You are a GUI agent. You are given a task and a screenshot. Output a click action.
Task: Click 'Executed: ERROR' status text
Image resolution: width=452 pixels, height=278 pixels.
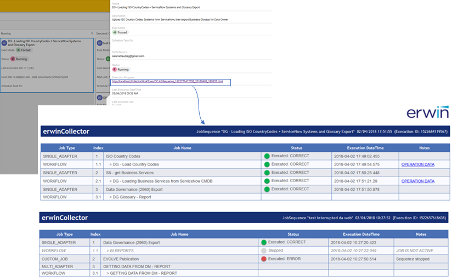click(284, 259)
